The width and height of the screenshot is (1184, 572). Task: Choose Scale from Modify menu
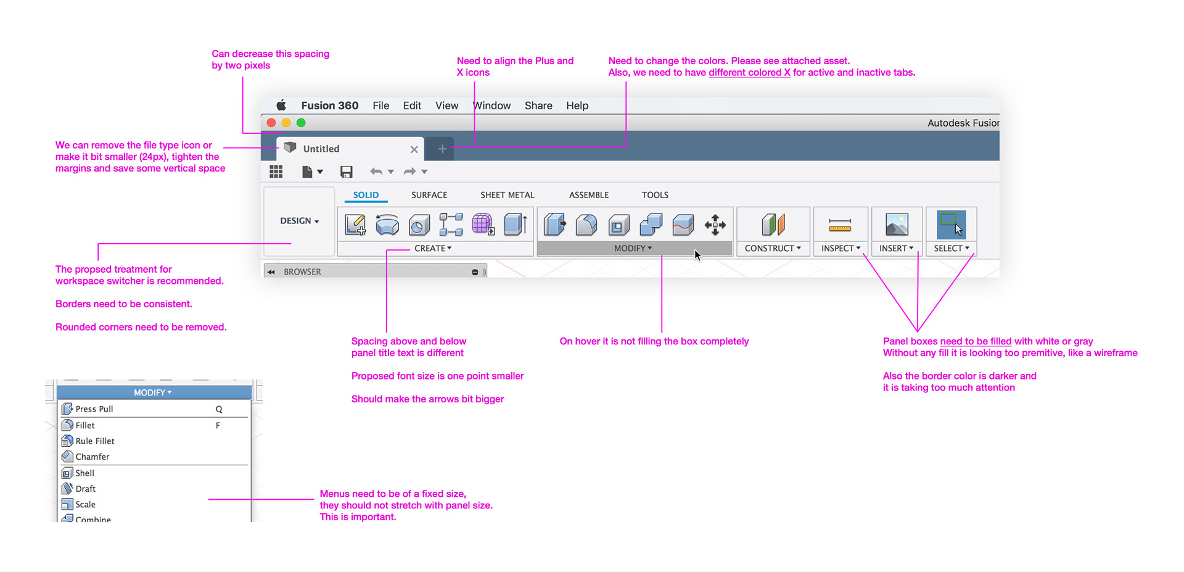[154, 505]
